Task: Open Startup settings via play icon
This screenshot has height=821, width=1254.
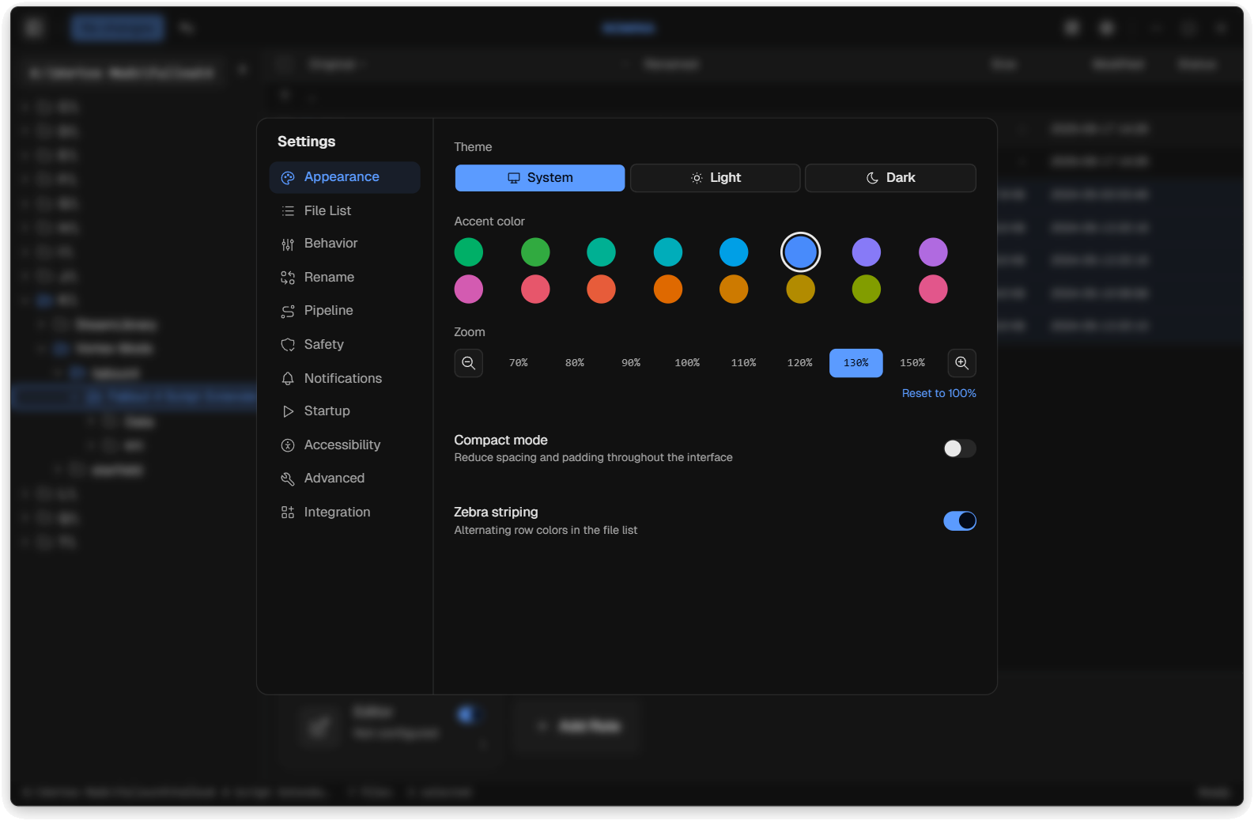Action: pos(288,411)
